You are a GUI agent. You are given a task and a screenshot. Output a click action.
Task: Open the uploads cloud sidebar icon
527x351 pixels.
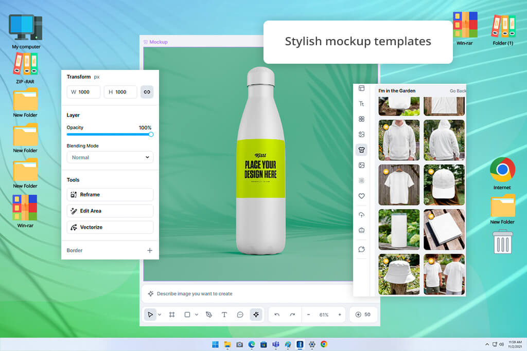[361, 215]
